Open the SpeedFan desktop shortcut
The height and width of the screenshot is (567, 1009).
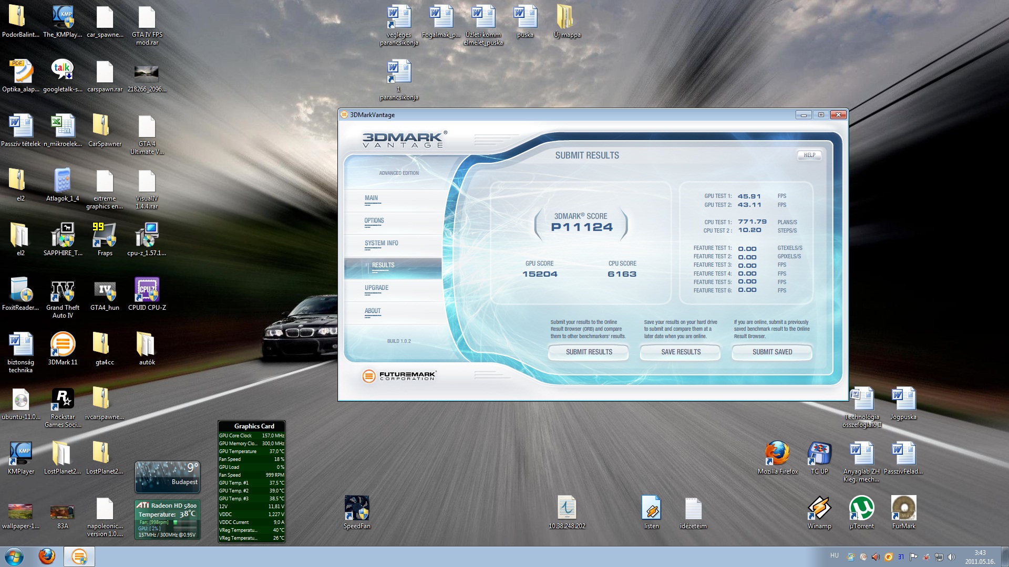357,512
